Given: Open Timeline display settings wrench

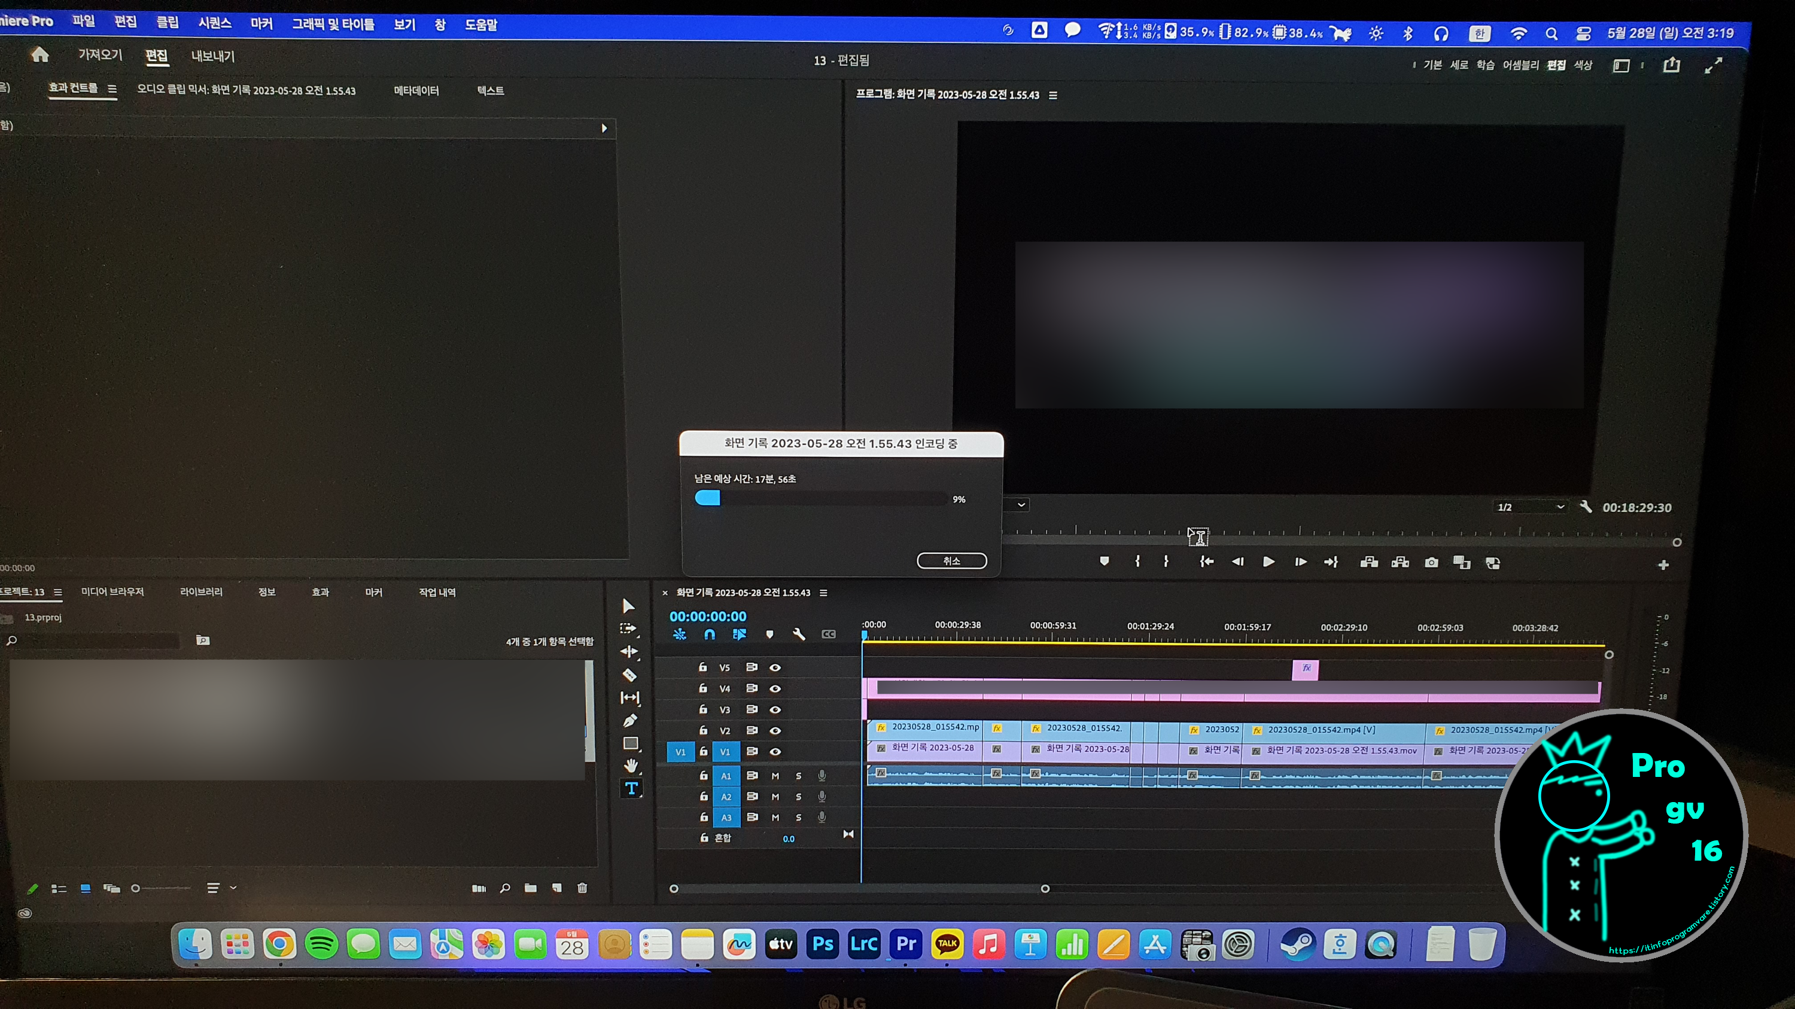Looking at the screenshot, I should point(799,635).
